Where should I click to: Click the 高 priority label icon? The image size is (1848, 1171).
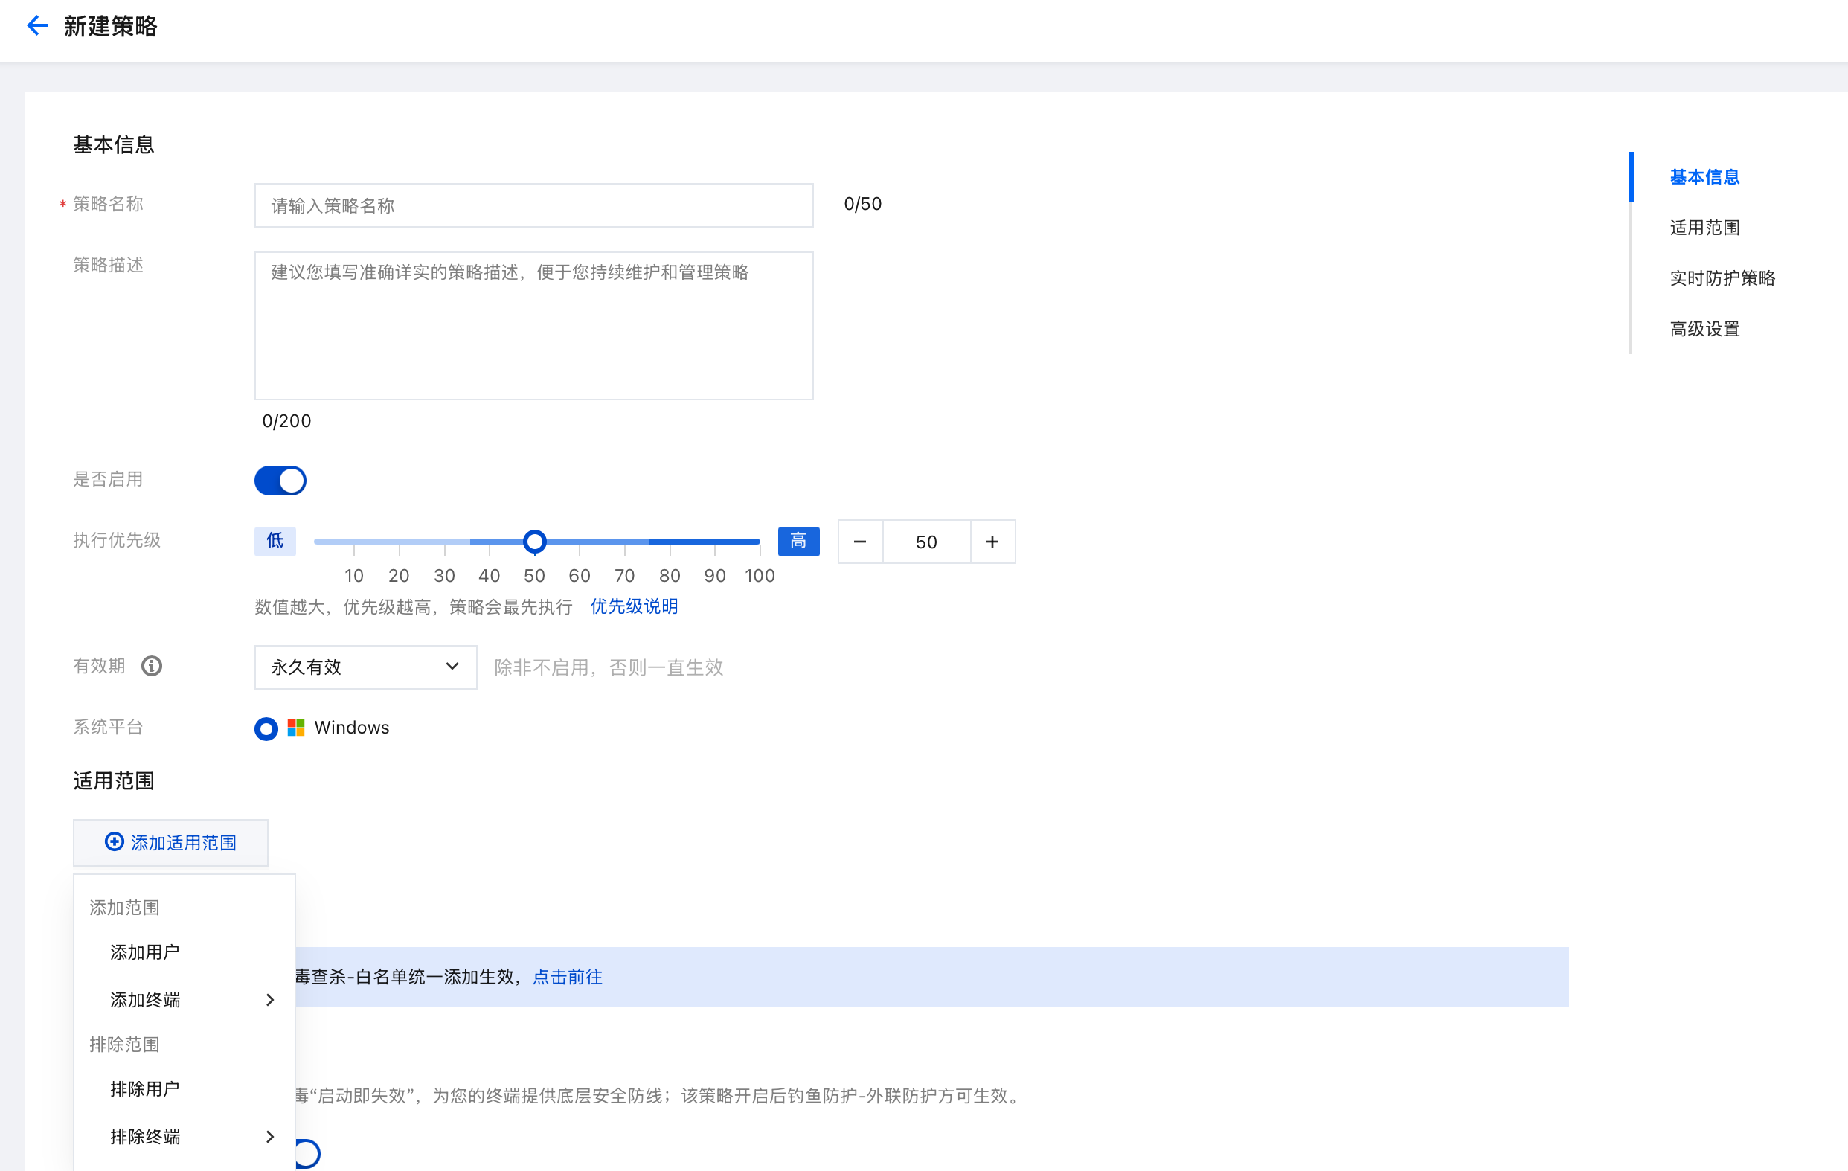(x=798, y=541)
